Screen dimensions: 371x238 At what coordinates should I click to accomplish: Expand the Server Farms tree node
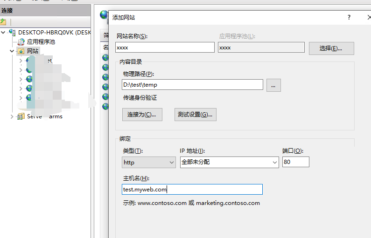tap(12, 116)
